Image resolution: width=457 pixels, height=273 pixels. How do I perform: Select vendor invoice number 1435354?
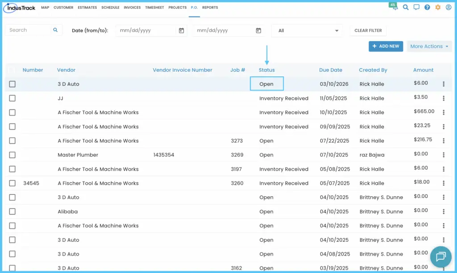point(164,155)
